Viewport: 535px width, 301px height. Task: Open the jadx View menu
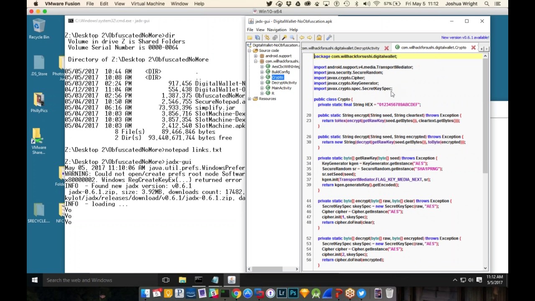pyautogui.click(x=260, y=30)
